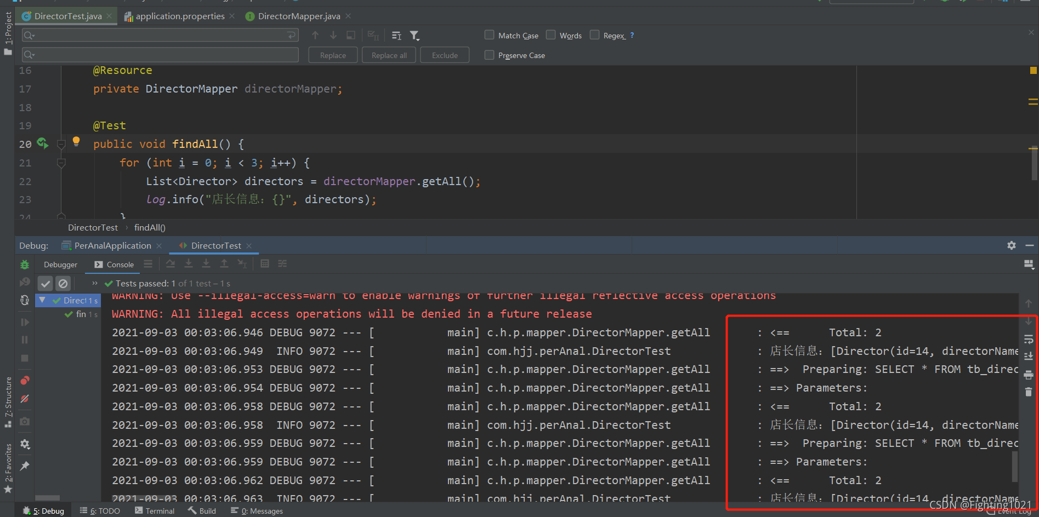Open replace history dropdown in replace field
The image size is (1039, 517).
tap(30, 55)
